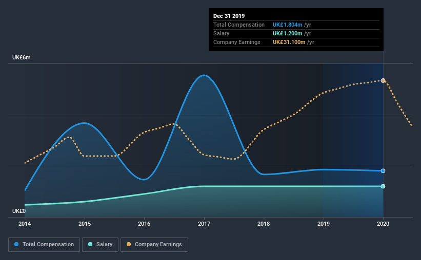421x260 pixels.
Task: Select the 2015 x-axis label
Action: coord(85,224)
